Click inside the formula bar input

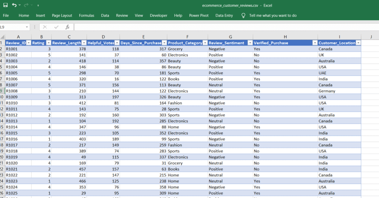click(226, 27)
